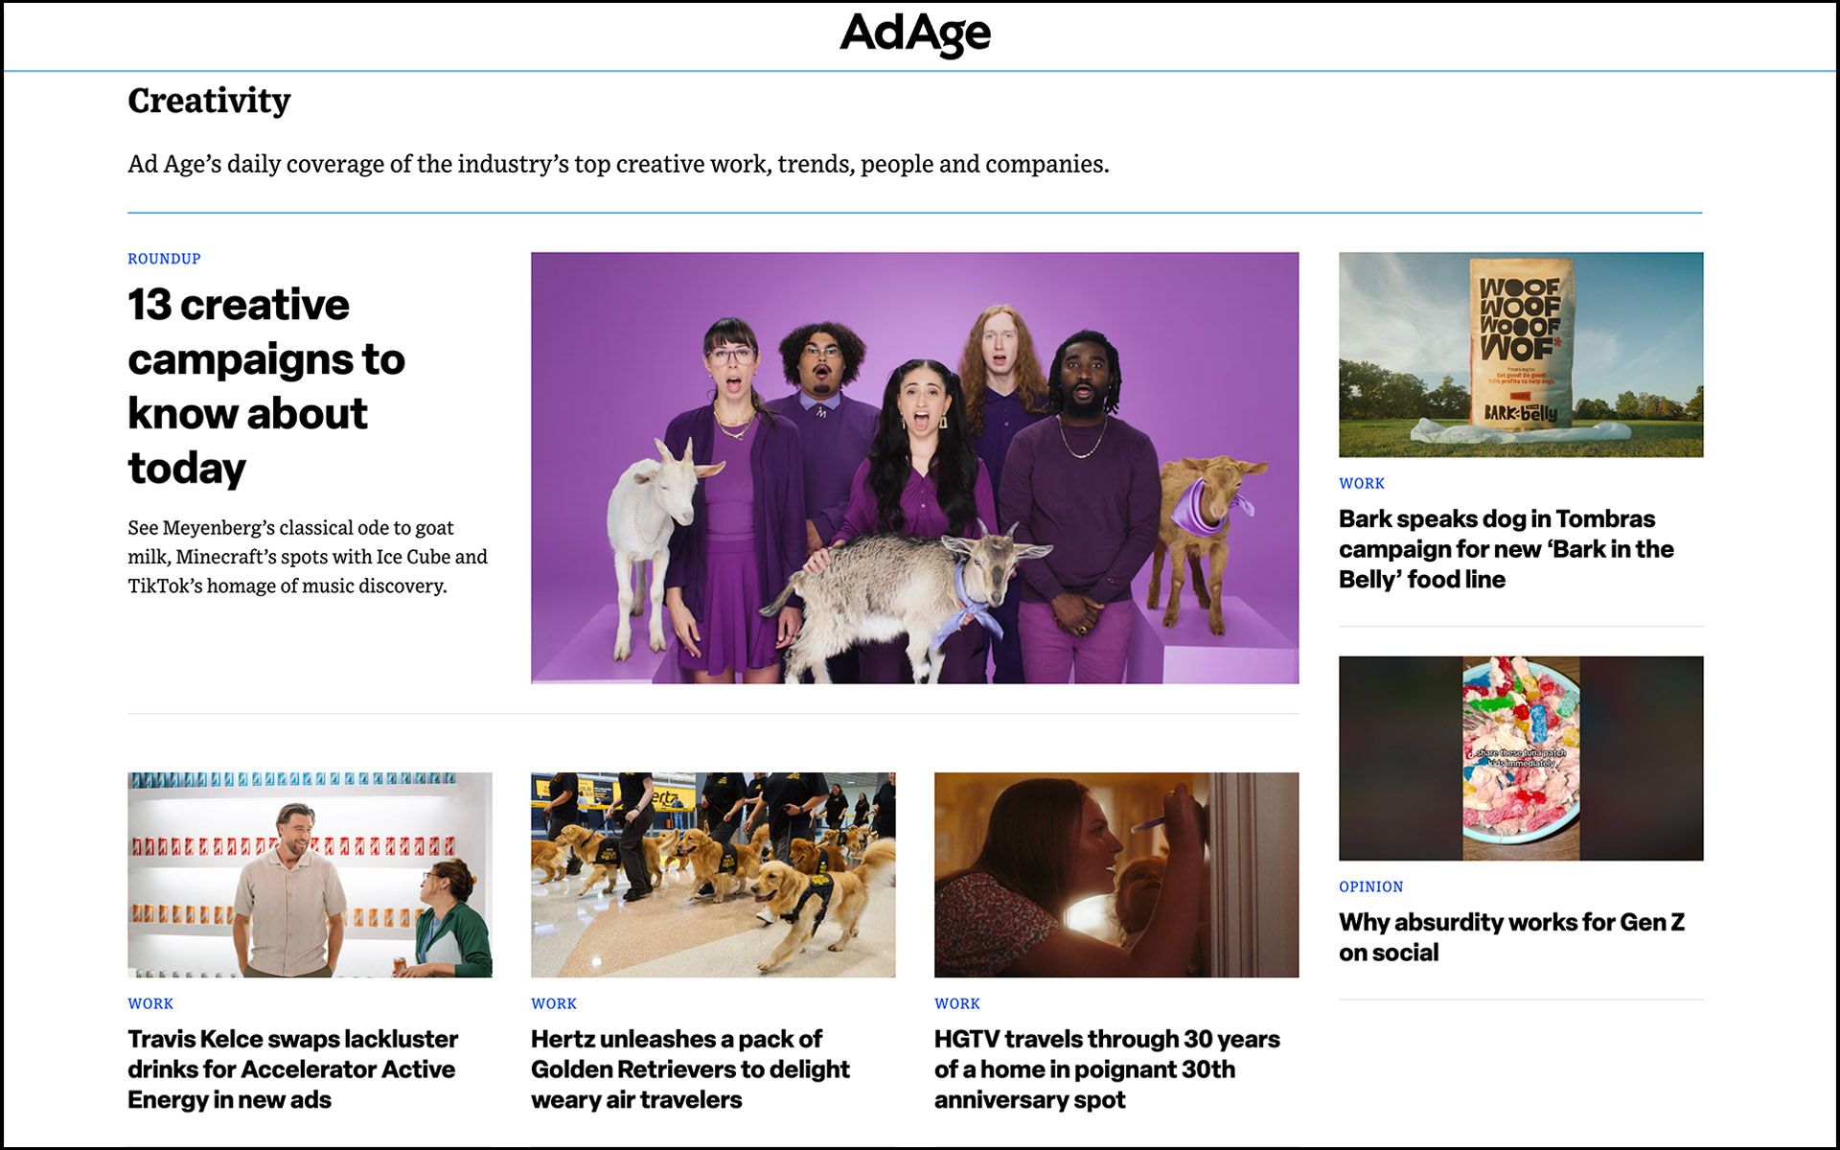Select the WORK tag above Travis Kelce headline

150,1004
